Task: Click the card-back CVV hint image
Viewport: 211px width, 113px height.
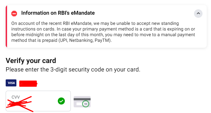Action: coord(82,101)
